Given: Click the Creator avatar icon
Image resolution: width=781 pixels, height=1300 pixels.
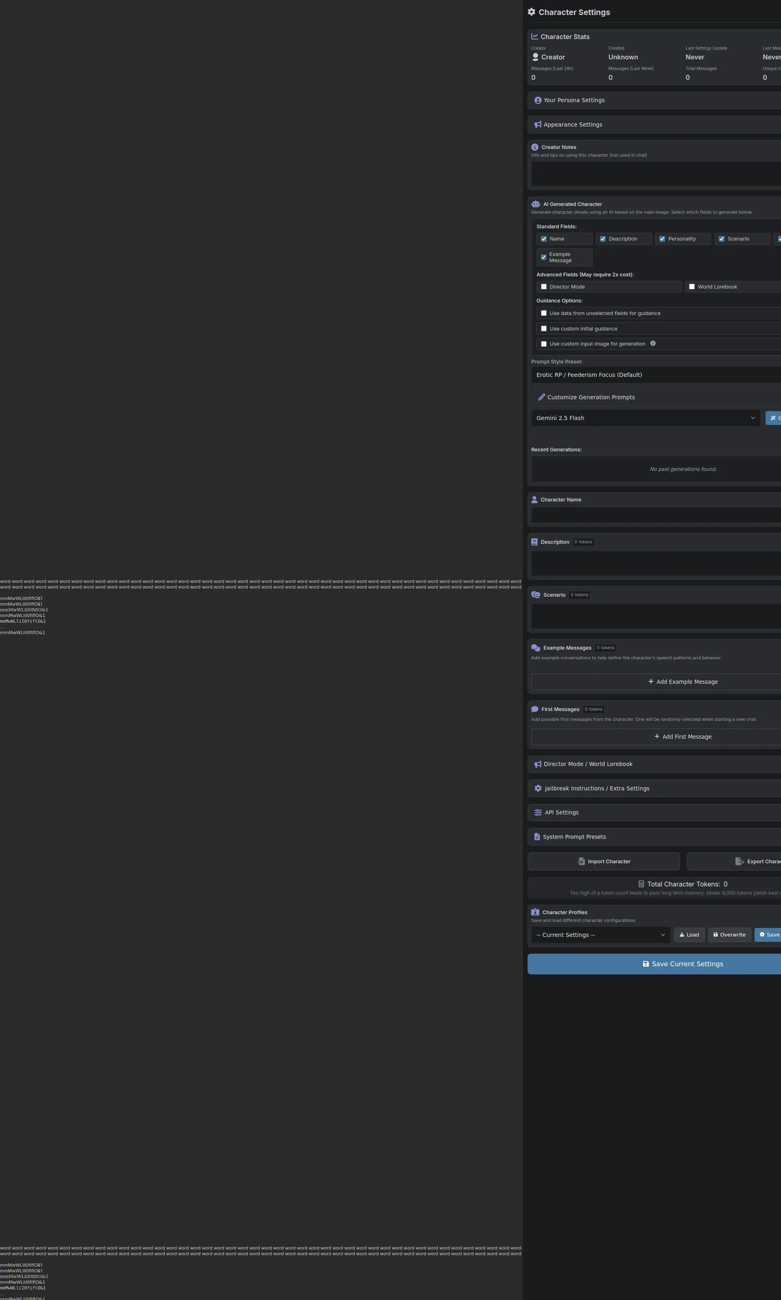Looking at the screenshot, I should pyautogui.click(x=535, y=57).
